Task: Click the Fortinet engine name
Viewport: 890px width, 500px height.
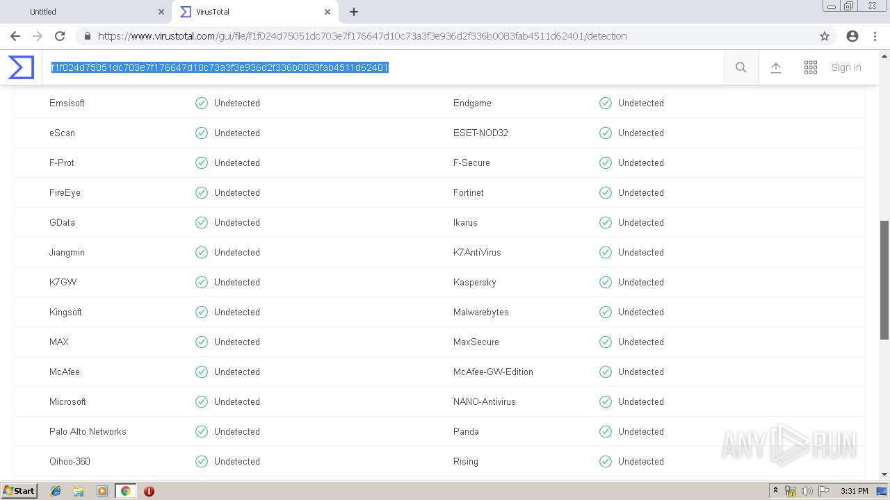Action: tap(469, 192)
